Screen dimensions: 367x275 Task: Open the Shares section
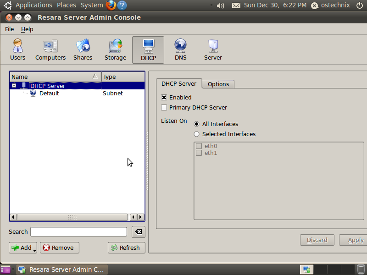click(83, 50)
